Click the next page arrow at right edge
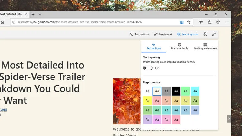The height and width of the screenshot is (136, 242). (229, 119)
